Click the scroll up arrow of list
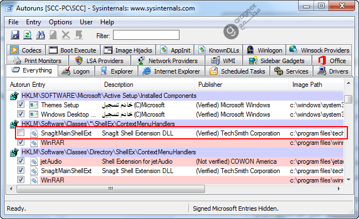Viewport: 359px width, 219px height. point(348,83)
